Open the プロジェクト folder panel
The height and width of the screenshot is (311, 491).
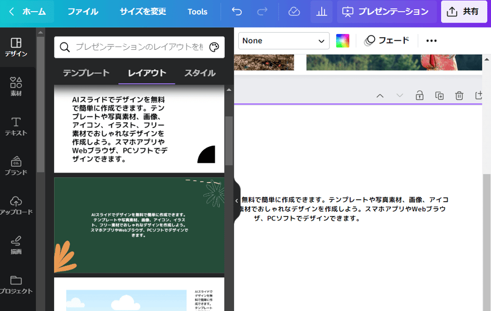(16, 285)
